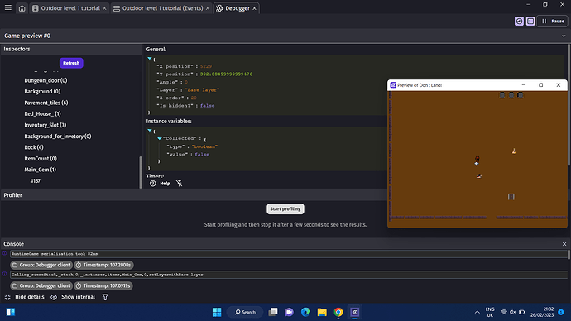The height and width of the screenshot is (321, 571).
Task: Edit the "Is hidden?" false value
Action: (x=207, y=106)
